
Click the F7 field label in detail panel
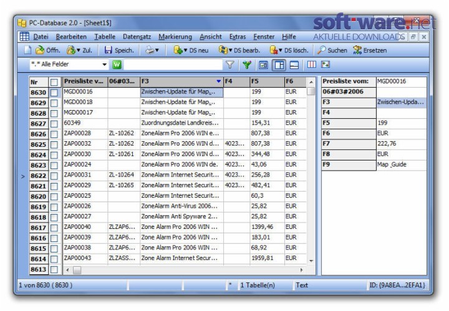pos(349,144)
